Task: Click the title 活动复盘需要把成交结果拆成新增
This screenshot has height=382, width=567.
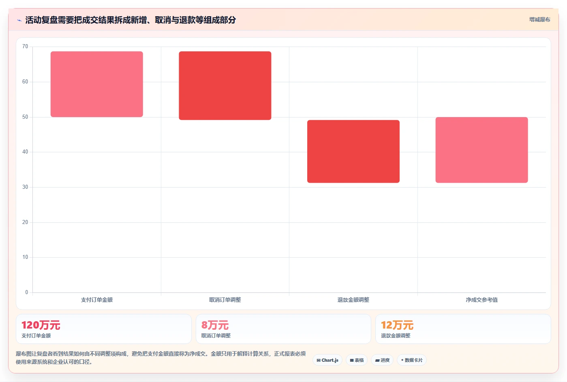Action: pos(131,20)
